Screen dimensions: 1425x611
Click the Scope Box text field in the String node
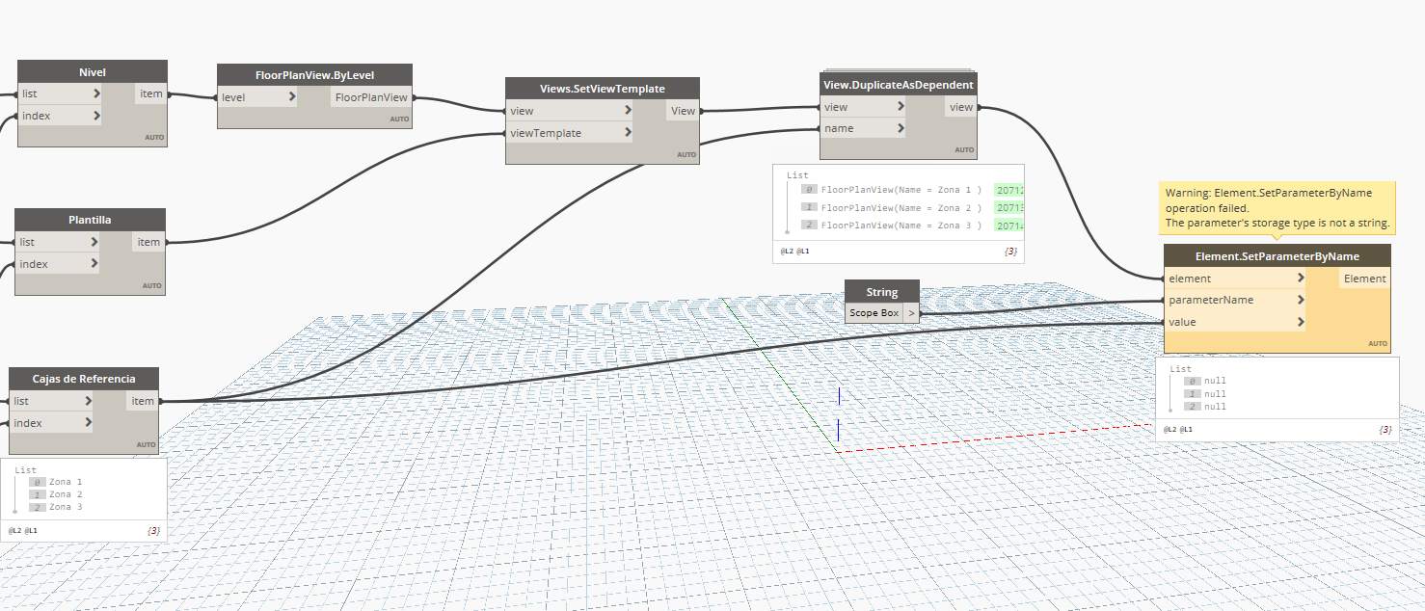point(874,312)
